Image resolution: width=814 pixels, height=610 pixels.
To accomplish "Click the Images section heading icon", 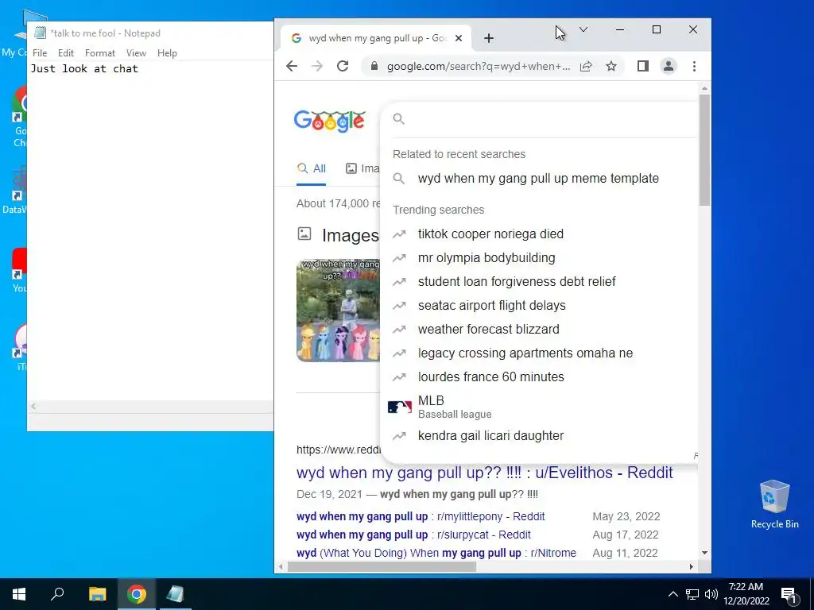I will [304, 234].
